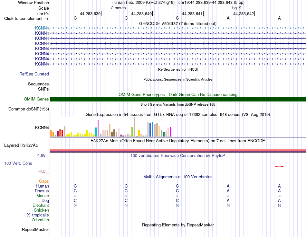The height and width of the screenshot is (237, 306).
Task: Click the "100 Vert. Cons" label
Action: [x=18, y=163]
